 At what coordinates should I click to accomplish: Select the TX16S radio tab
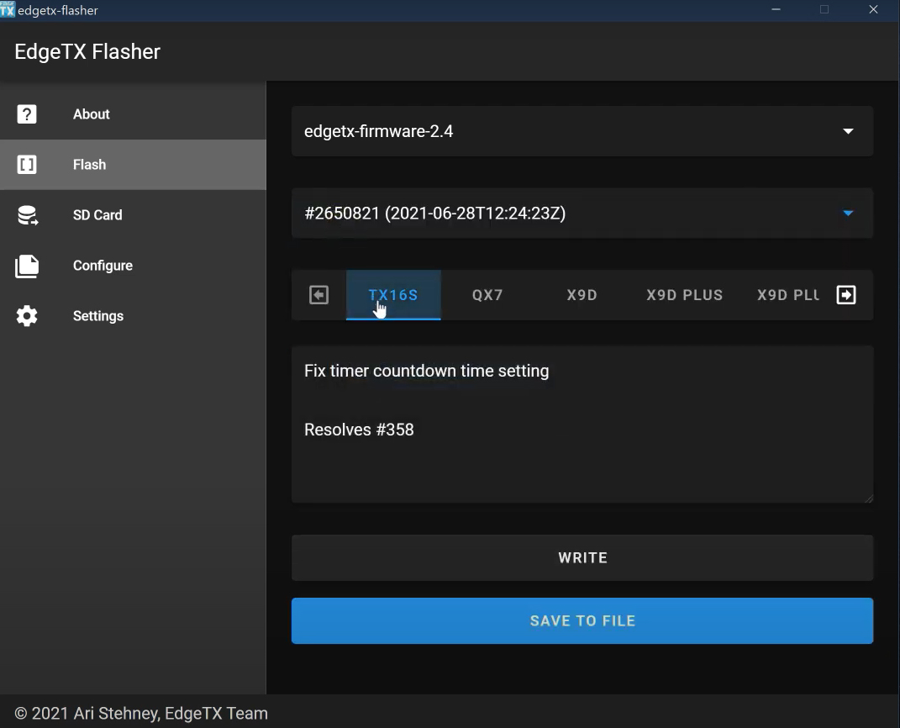(x=393, y=295)
